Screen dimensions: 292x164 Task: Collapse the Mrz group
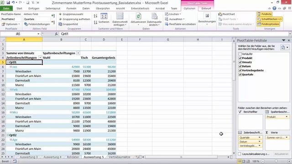tap(11, 113)
